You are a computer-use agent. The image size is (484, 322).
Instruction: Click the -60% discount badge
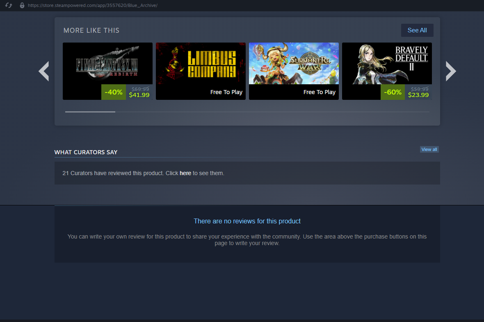(393, 92)
